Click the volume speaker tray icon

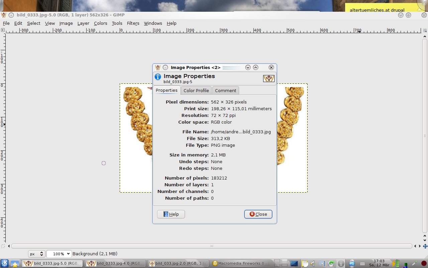[313, 264]
